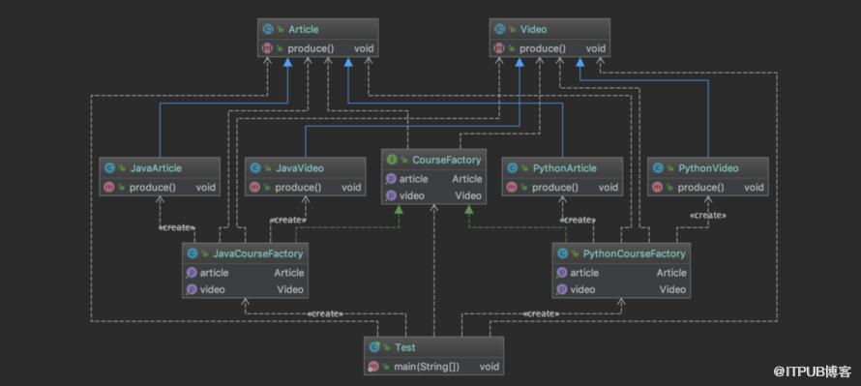Screen dimensions: 861x386
Task: Click JavaCourseFactory's video property icon
Action: coord(192,289)
